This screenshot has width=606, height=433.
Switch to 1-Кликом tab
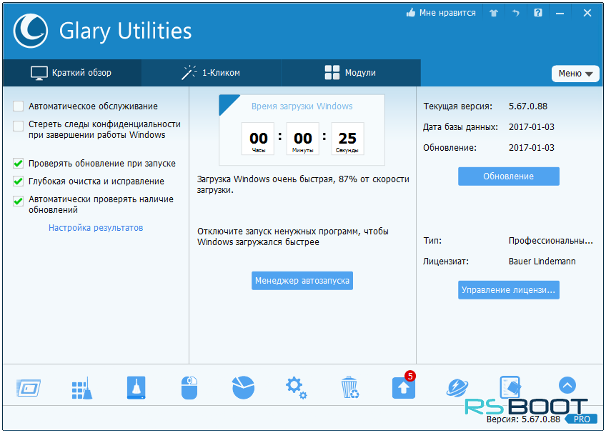(211, 73)
